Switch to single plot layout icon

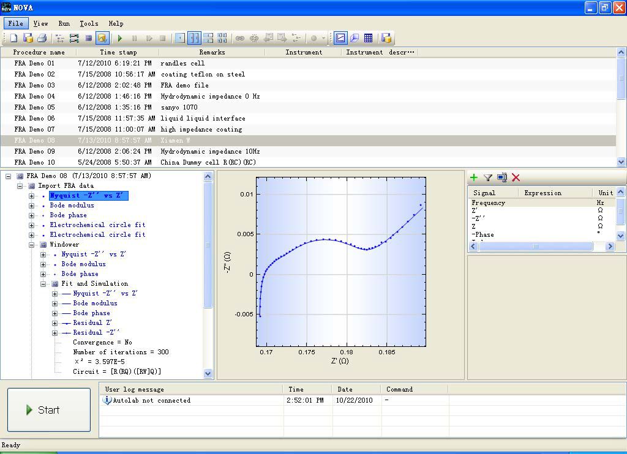pyautogui.click(x=180, y=38)
